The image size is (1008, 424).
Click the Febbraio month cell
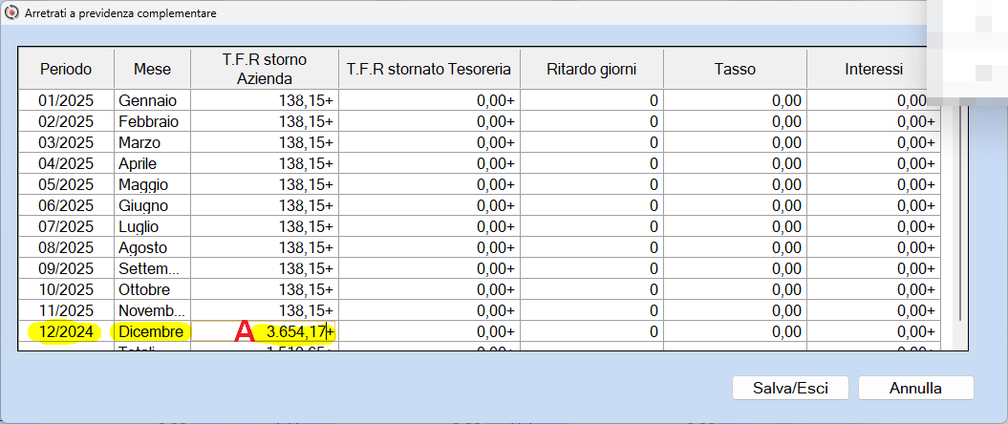coord(152,121)
